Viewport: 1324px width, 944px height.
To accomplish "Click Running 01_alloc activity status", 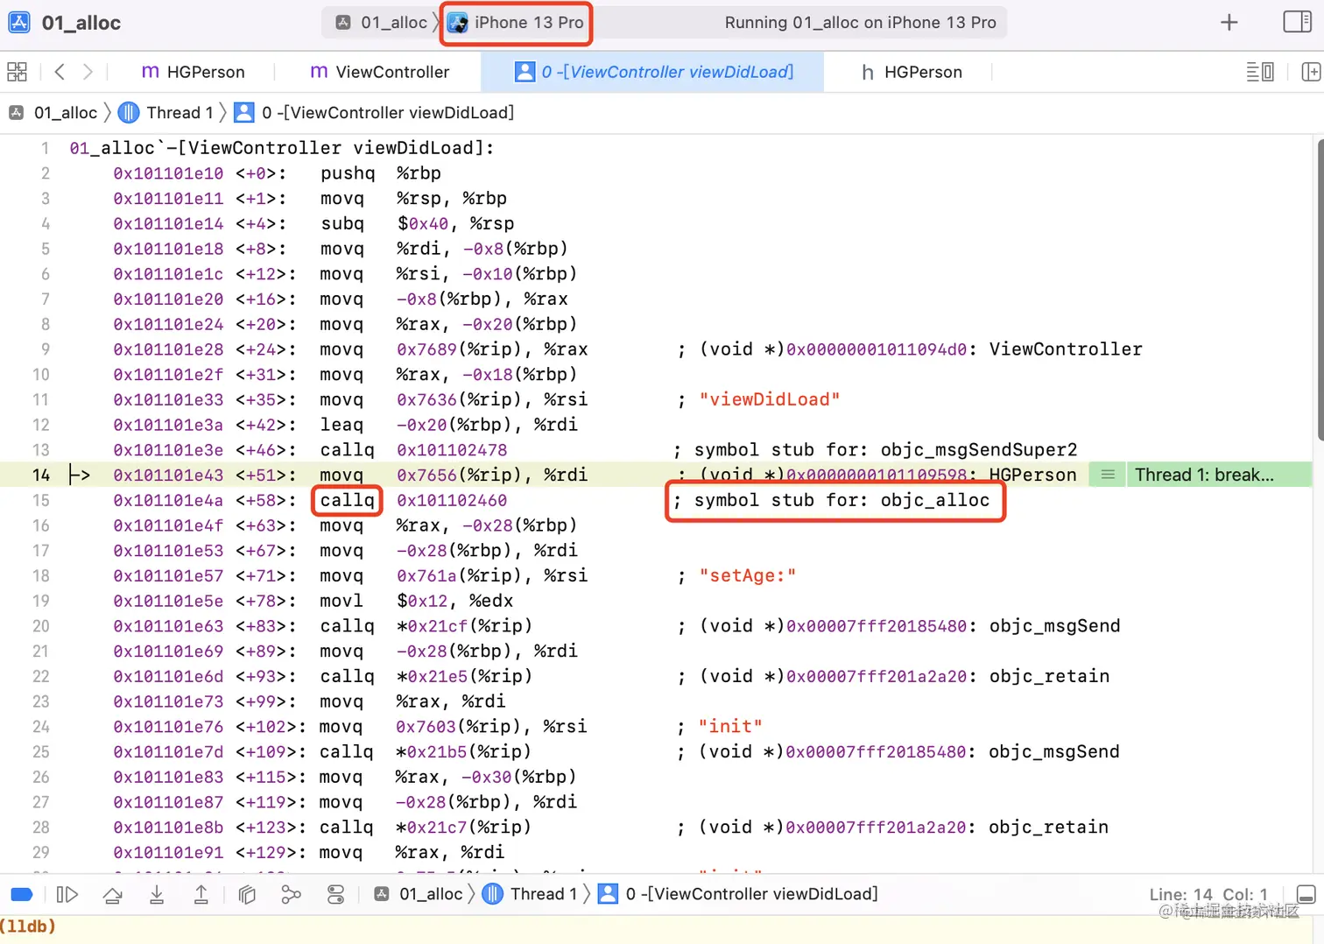I will pos(860,23).
